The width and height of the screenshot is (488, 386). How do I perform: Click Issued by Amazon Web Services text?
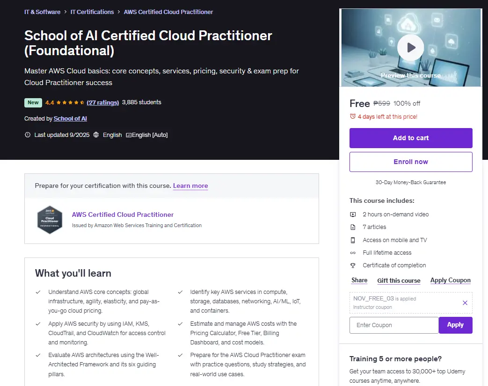pos(137,225)
